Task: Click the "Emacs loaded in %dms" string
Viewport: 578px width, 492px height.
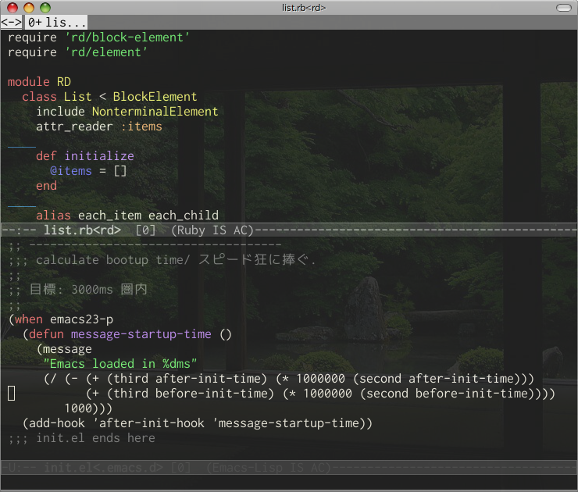Action: tap(120, 363)
